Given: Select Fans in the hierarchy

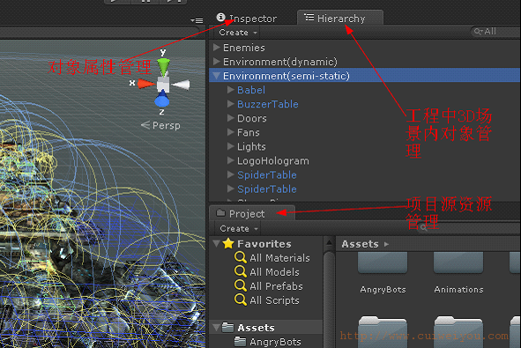Looking at the screenshot, I should click(249, 132).
